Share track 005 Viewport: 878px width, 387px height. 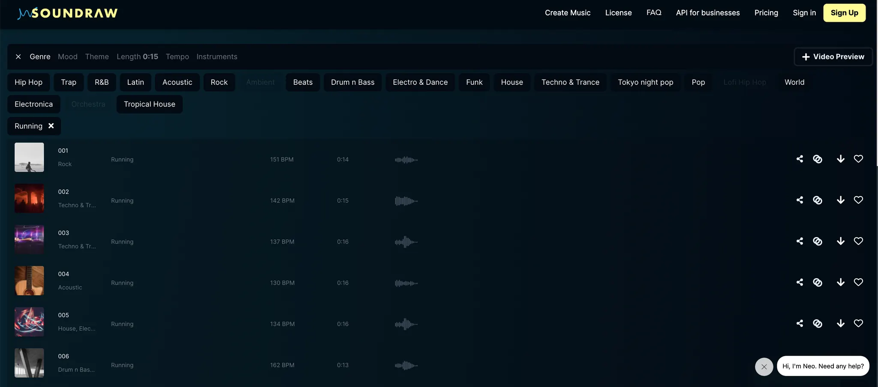coord(800,323)
